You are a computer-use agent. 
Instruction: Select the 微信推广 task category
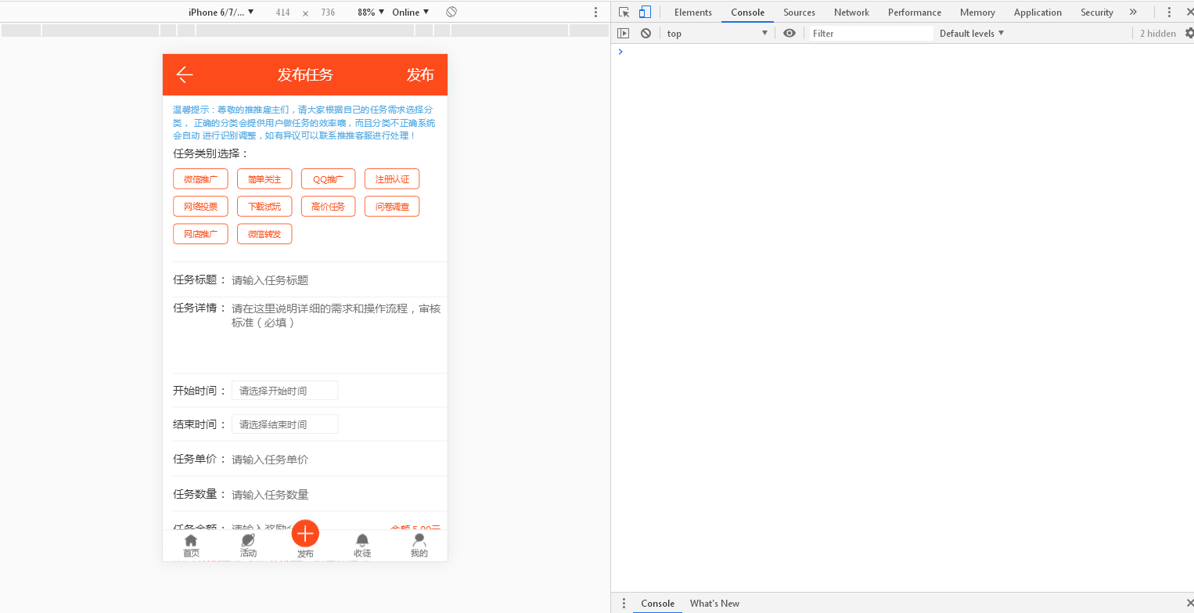200,178
